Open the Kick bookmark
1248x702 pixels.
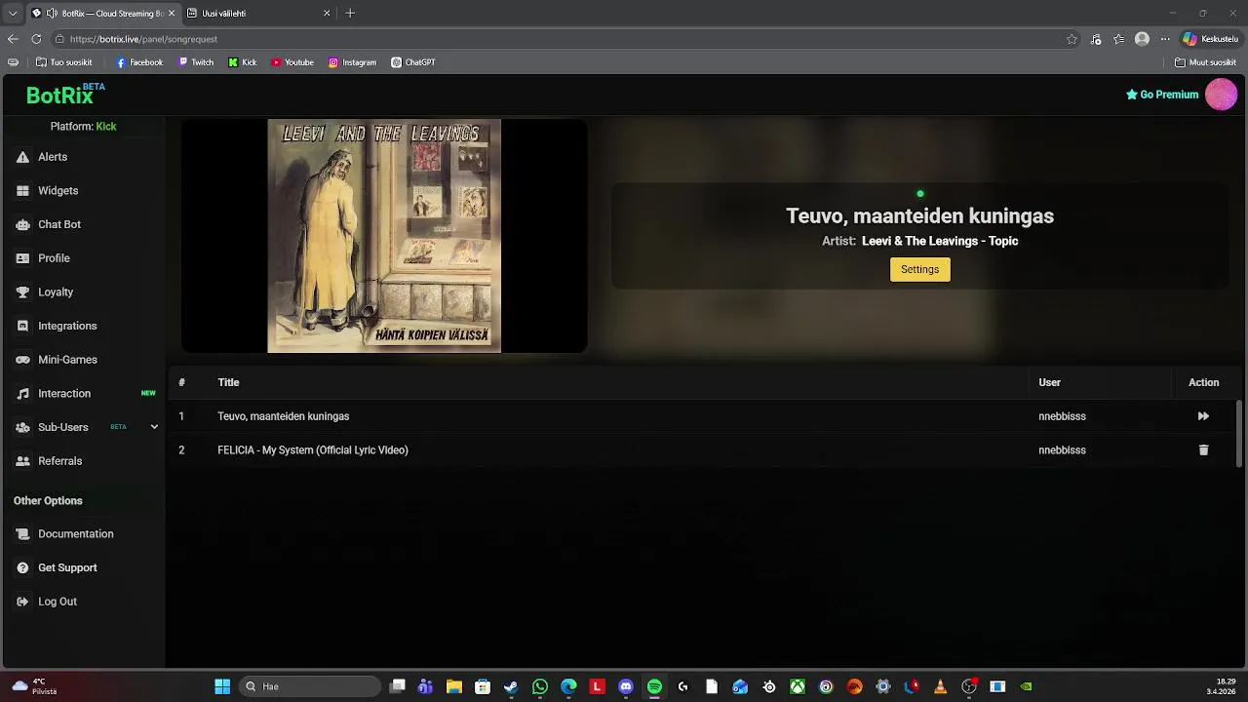243,62
